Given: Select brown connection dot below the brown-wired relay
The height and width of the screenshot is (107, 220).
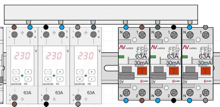Looking at the screenshot, I should pos(15,104).
